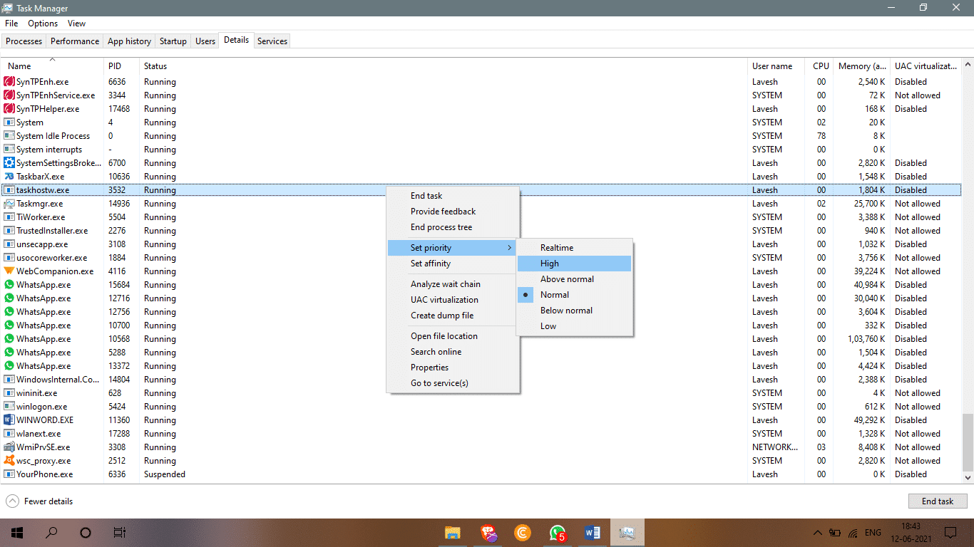The image size is (974, 547).
Task: Open File Explorer from the taskbar
Action: (452, 533)
